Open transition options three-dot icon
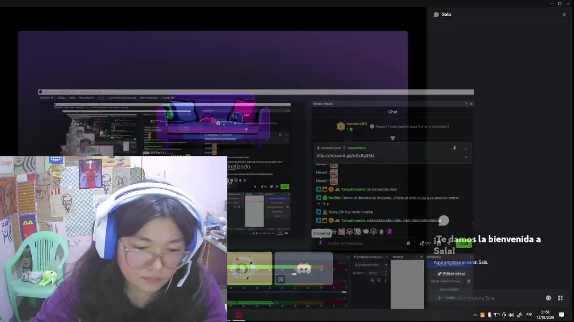Image resolution: width=574 pixels, height=322 pixels. (x=385, y=280)
